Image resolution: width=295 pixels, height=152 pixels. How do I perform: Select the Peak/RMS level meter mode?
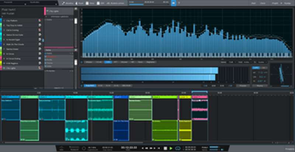pyautogui.click(x=90, y=86)
